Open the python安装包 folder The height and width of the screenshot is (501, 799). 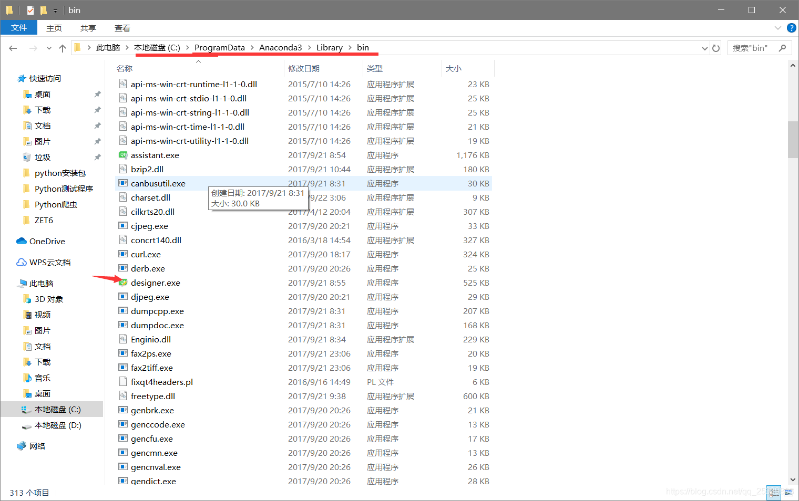point(59,173)
